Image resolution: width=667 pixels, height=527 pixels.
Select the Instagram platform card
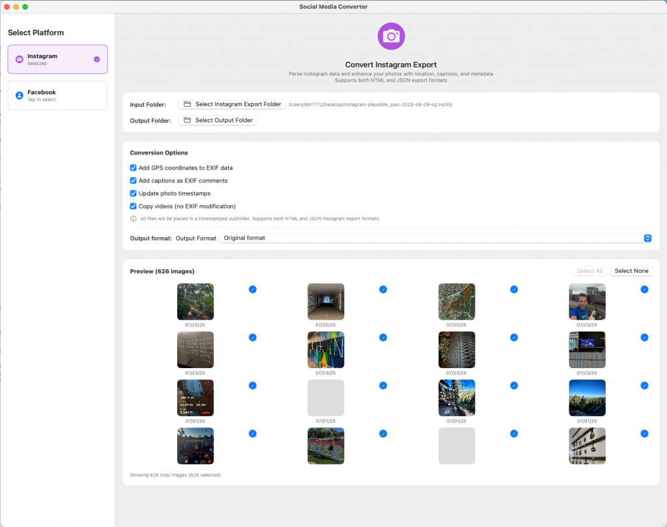pos(57,59)
